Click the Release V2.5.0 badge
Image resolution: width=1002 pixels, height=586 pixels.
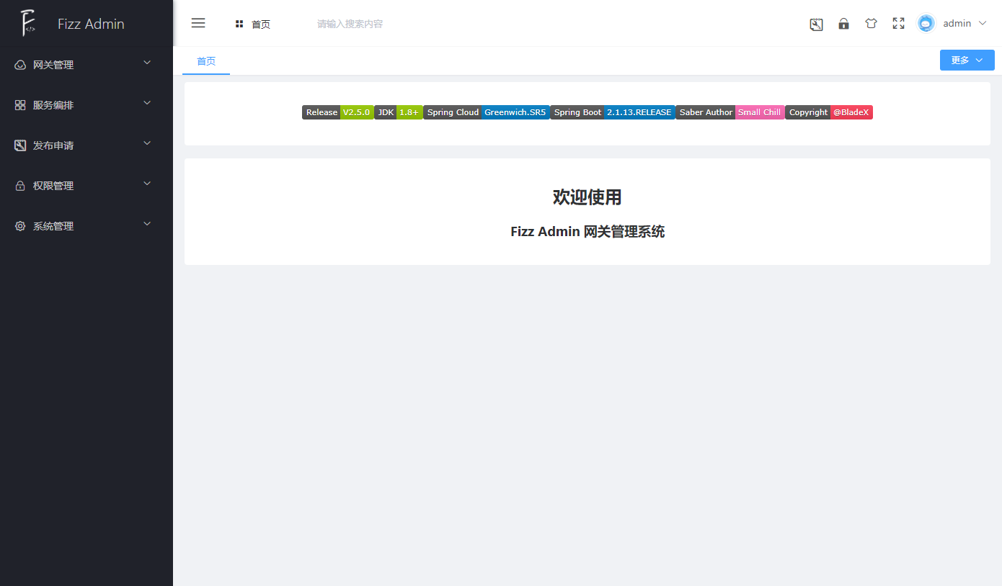(x=337, y=112)
